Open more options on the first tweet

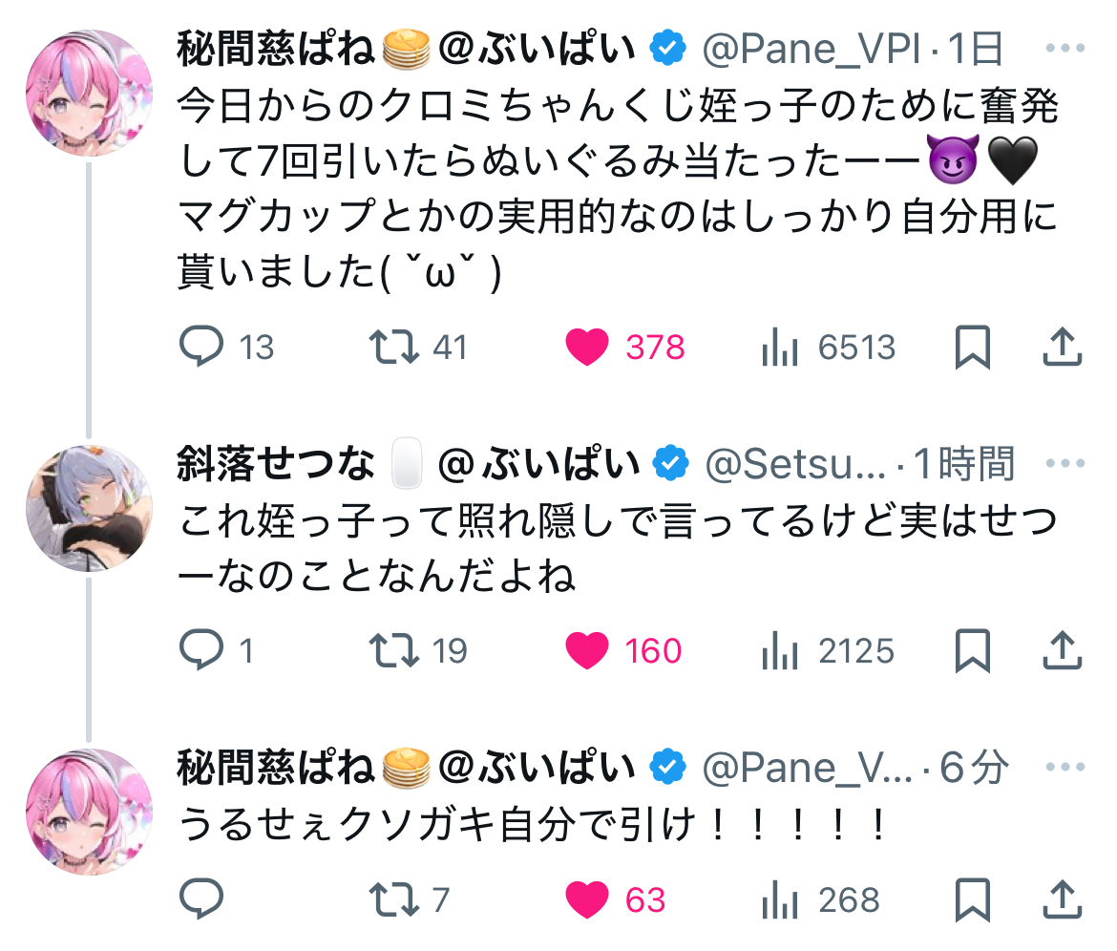(1065, 48)
